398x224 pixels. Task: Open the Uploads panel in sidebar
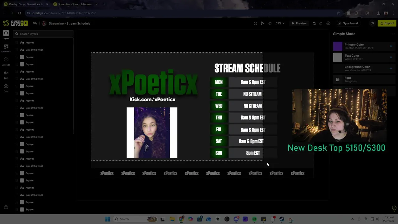point(6,61)
